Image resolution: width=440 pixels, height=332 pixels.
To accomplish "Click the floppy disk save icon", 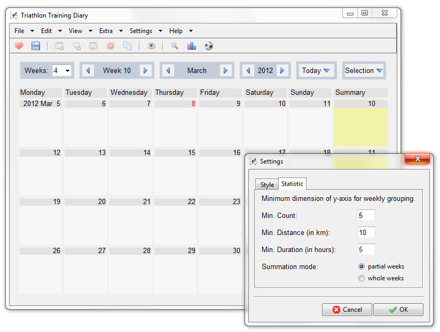I will pyautogui.click(x=36, y=46).
